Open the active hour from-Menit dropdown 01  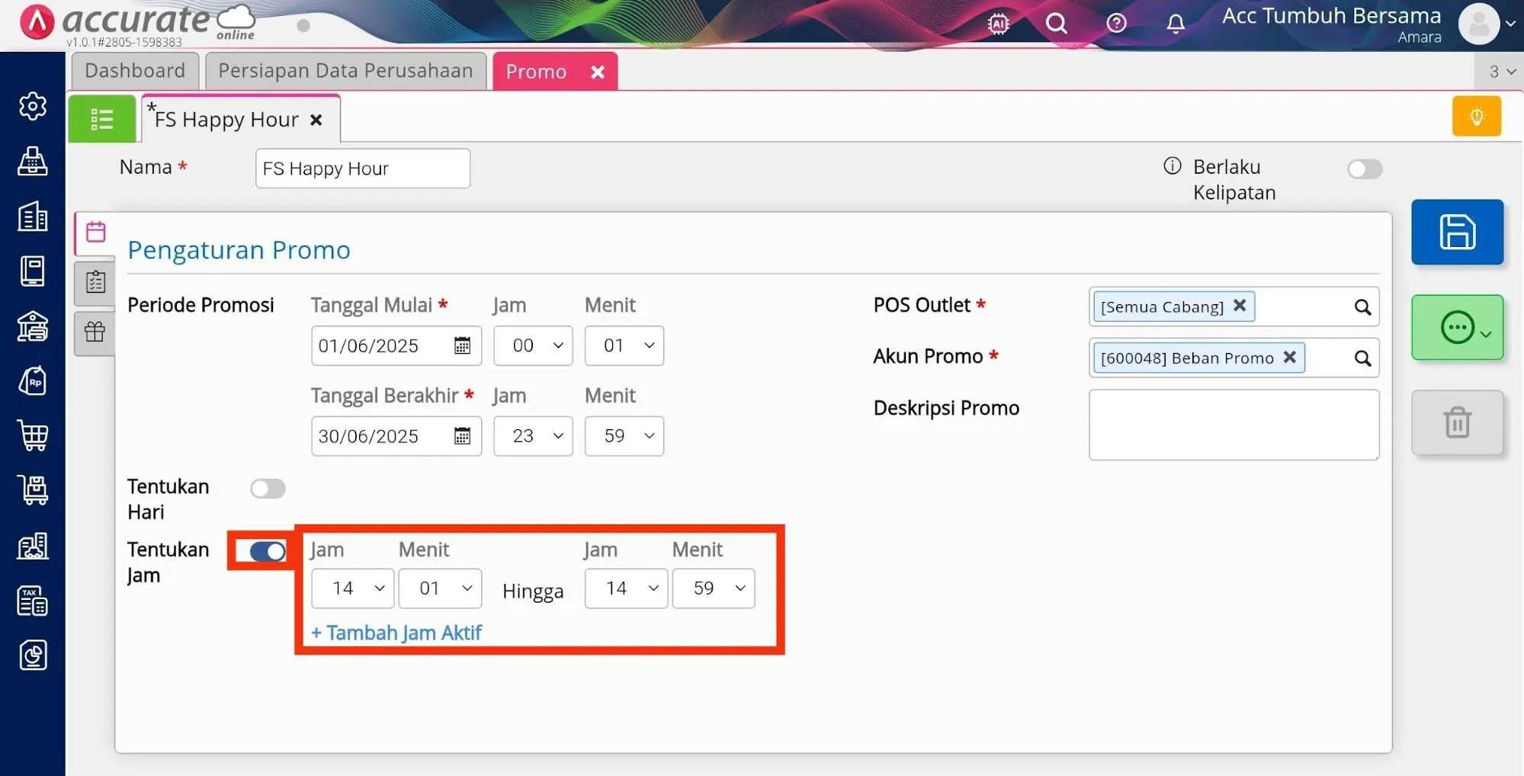coord(441,588)
